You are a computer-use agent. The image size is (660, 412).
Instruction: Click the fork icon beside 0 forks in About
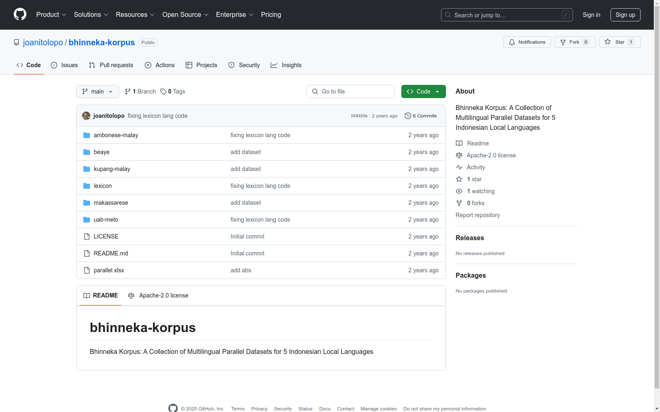coord(459,203)
